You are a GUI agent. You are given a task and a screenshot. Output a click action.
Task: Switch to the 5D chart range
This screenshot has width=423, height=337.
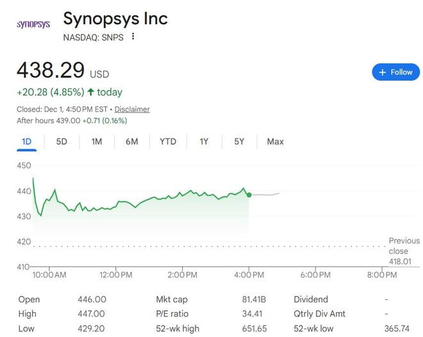click(x=62, y=142)
